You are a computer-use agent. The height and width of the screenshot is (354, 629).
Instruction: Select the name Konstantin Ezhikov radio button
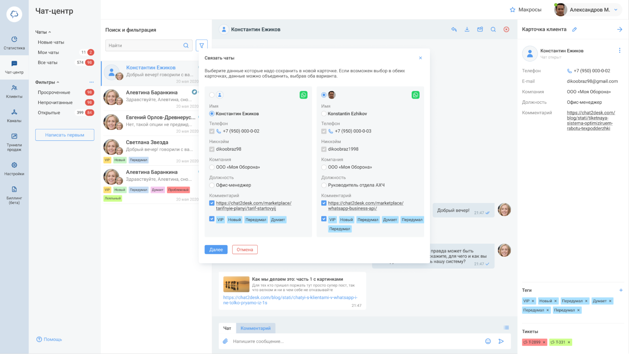pos(324,114)
